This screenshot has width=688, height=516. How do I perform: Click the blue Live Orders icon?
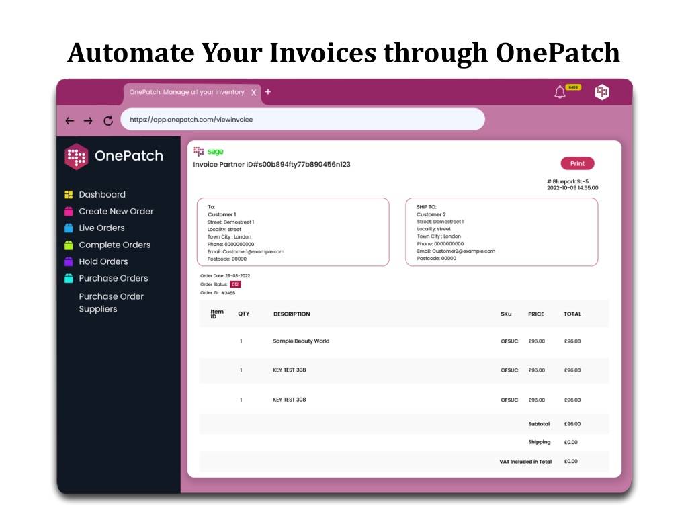point(69,228)
